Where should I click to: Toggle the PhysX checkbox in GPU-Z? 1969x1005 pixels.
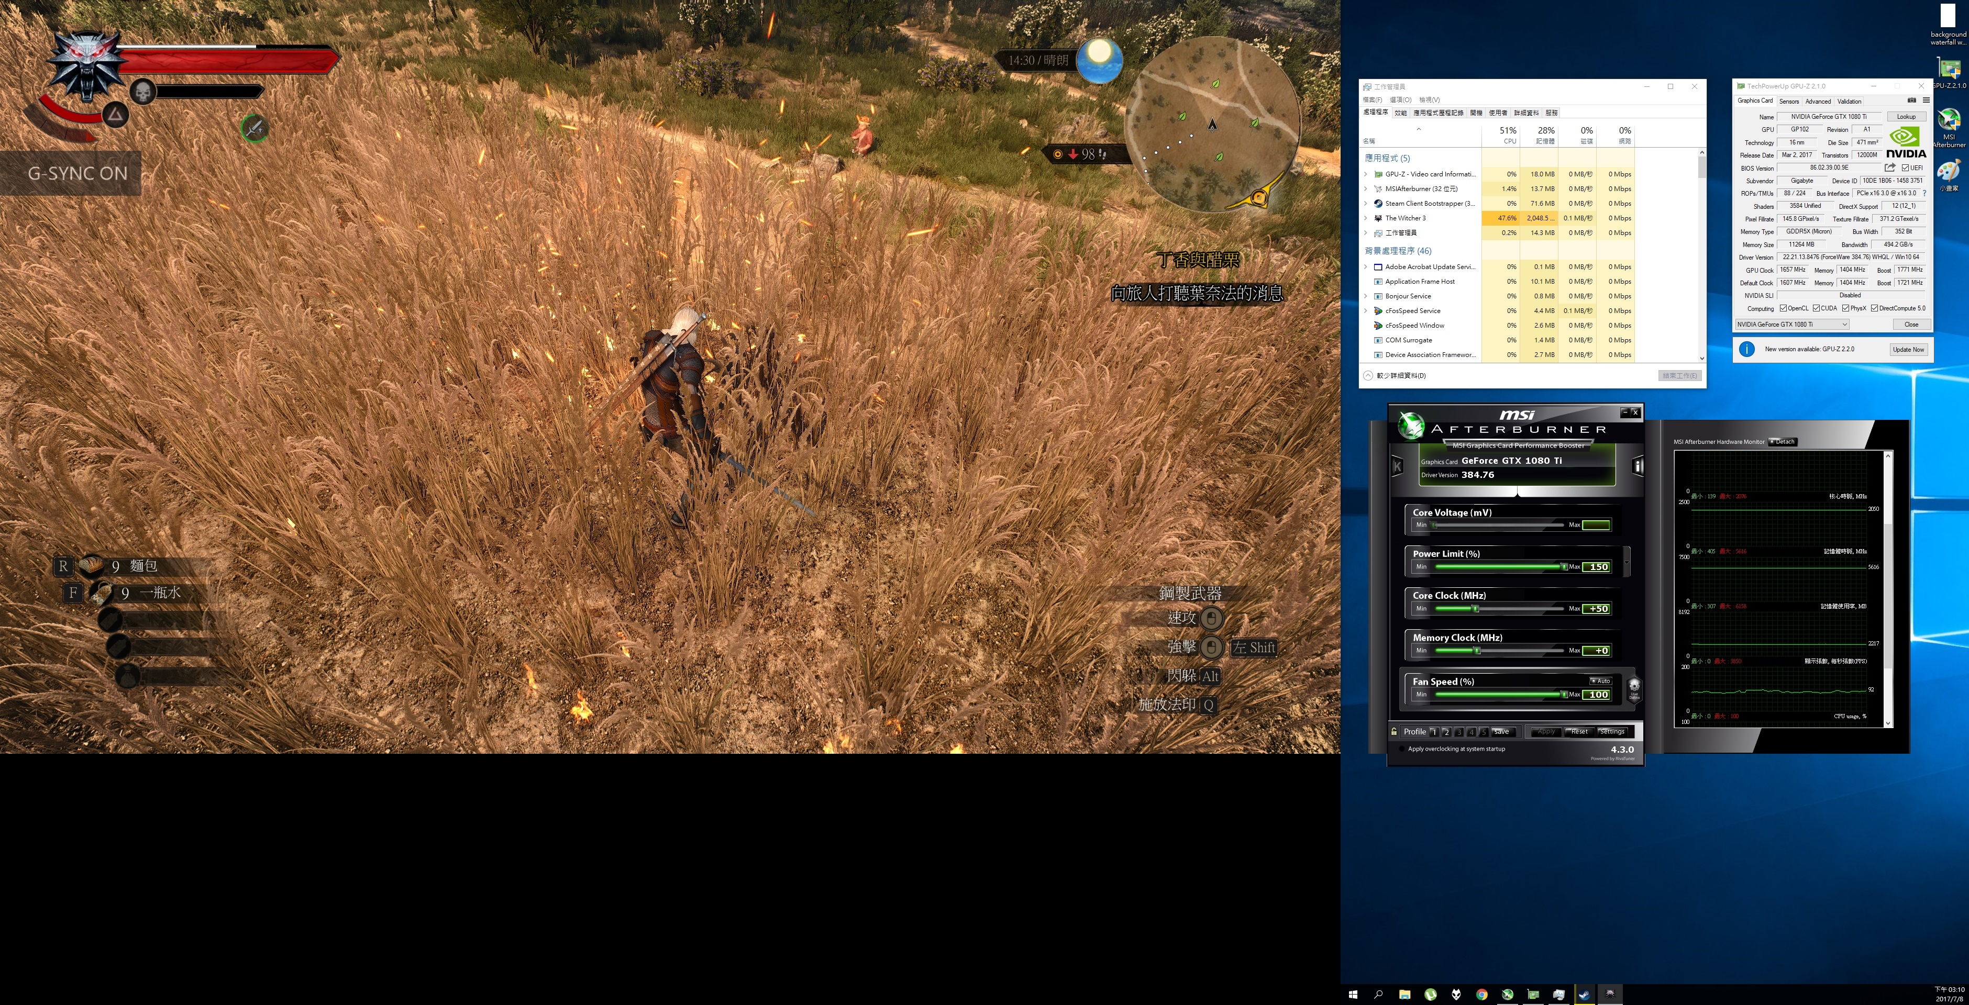tap(1846, 309)
